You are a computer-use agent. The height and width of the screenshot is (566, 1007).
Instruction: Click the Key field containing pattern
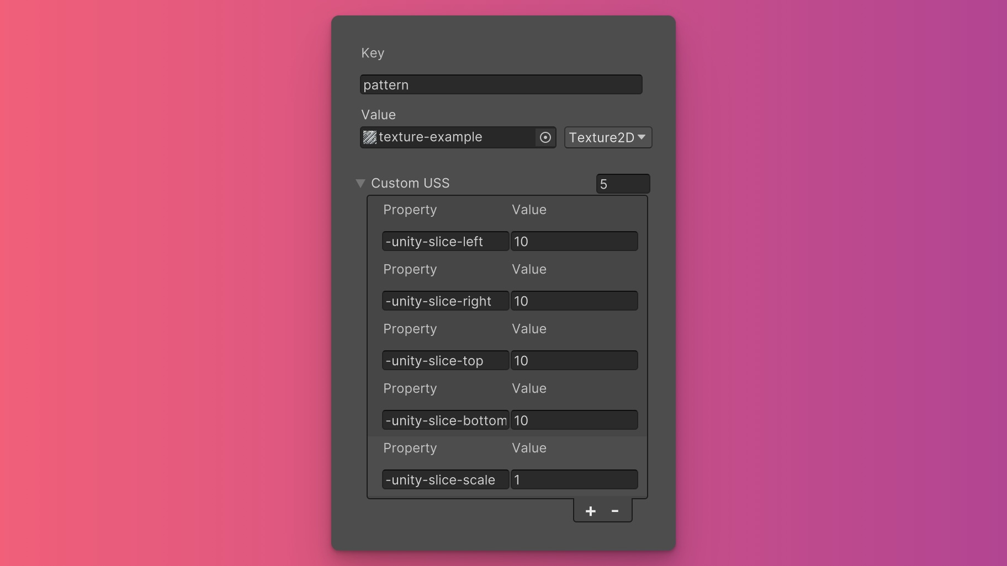coord(501,84)
